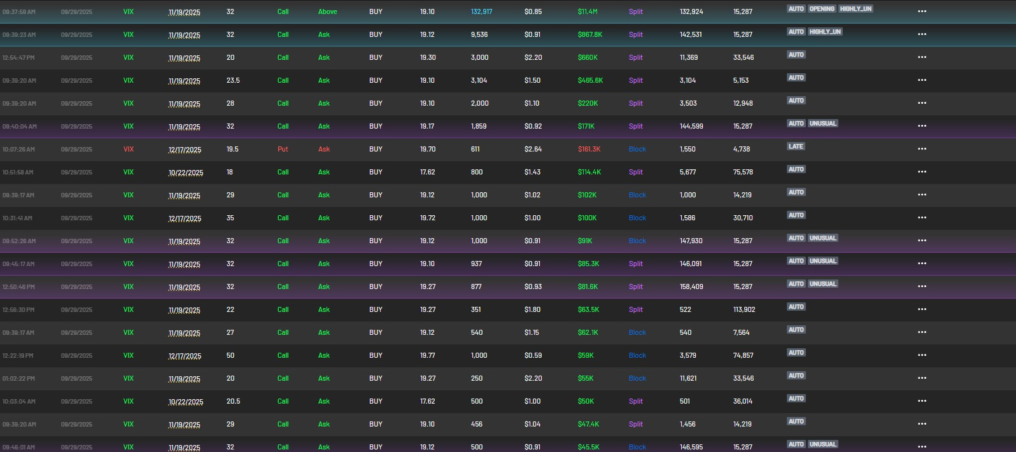Click the OPENING tag on the $11.4M row
Viewport: 1016px width, 452px height.
[x=822, y=9]
